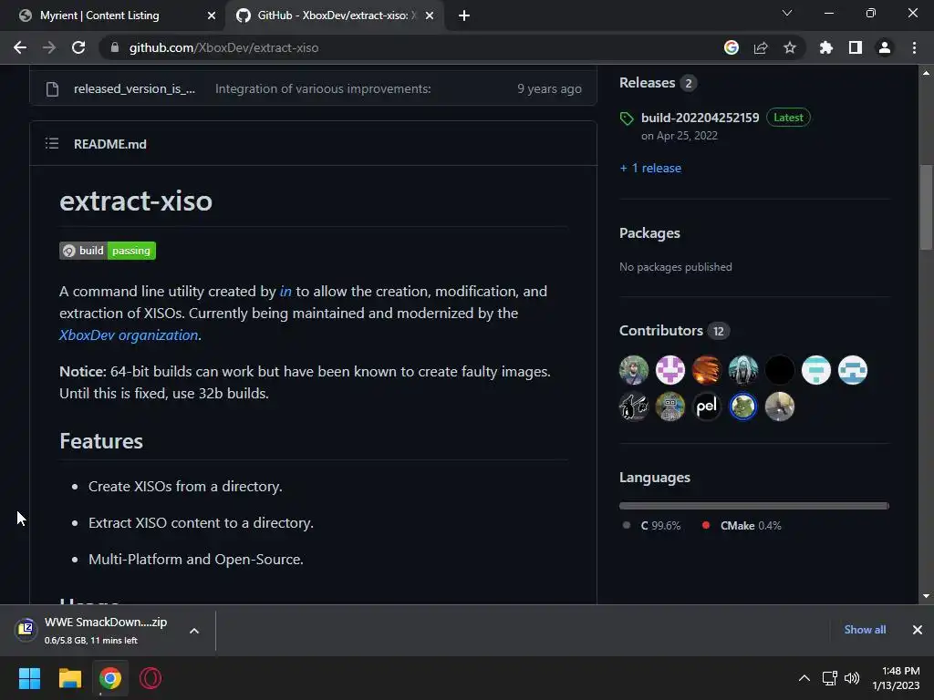Screen dimensions: 934x700
Task: Select the C 99.6% language
Action: click(x=652, y=526)
